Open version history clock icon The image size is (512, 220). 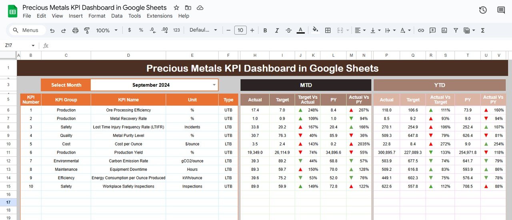coord(483,10)
